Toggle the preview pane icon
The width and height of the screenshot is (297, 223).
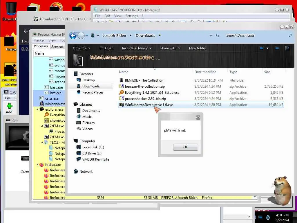click(x=277, y=48)
